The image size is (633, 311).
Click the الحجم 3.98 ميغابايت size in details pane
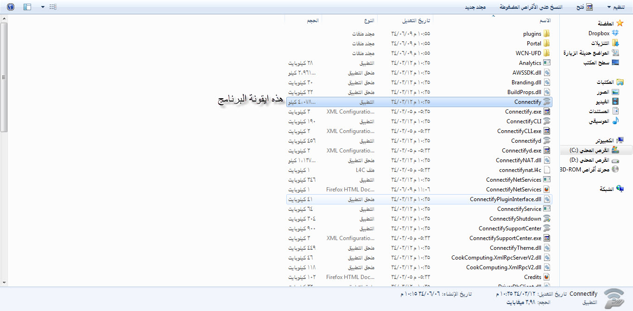(x=528, y=302)
